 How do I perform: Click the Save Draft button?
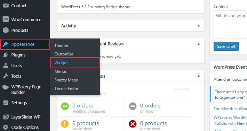click(x=226, y=46)
